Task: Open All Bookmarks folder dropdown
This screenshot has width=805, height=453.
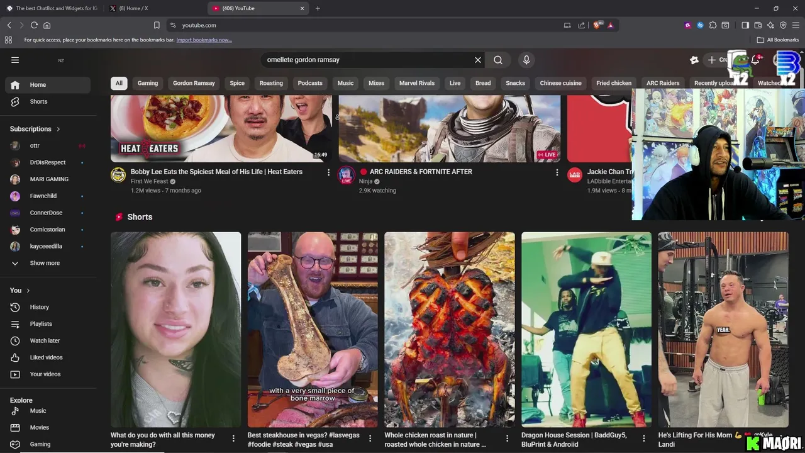Action: (778, 40)
